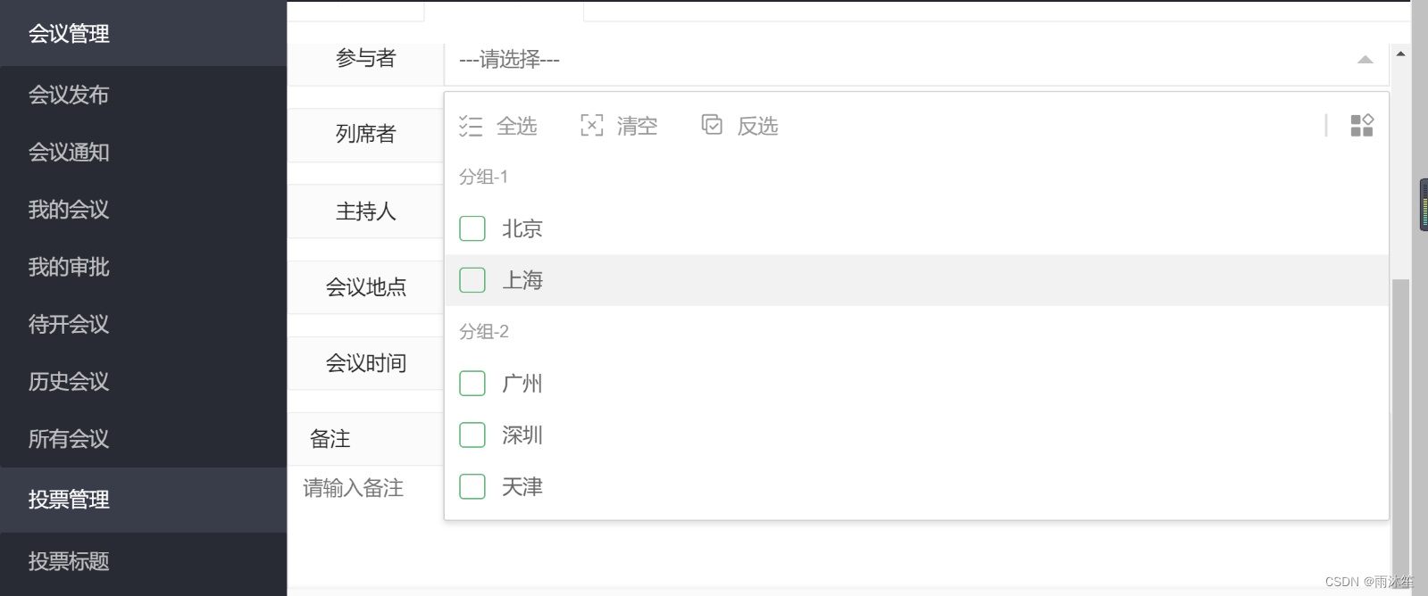Check the 上海 checkbox
This screenshot has width=1428, height=596.
coord(472,281)
